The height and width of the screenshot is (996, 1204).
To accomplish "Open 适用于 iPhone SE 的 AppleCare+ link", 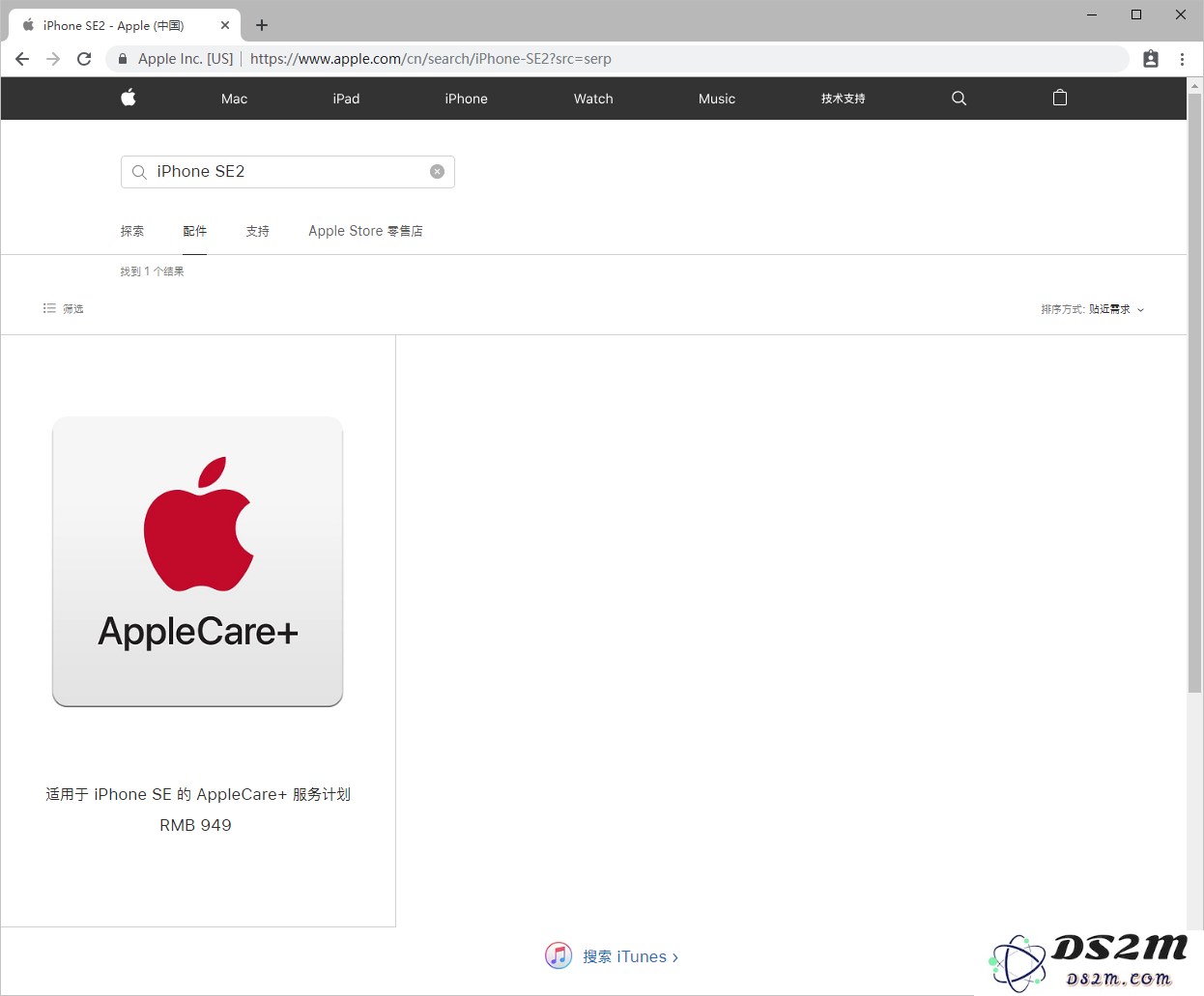I will (x=198, y=794).
